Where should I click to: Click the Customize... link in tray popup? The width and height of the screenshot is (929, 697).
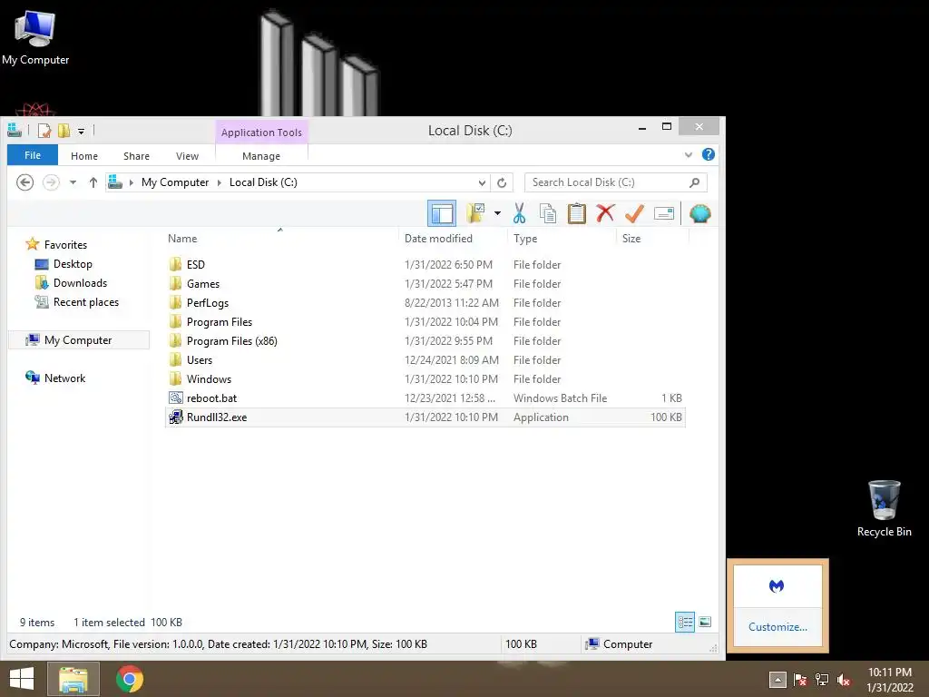[x=777, y=626]
